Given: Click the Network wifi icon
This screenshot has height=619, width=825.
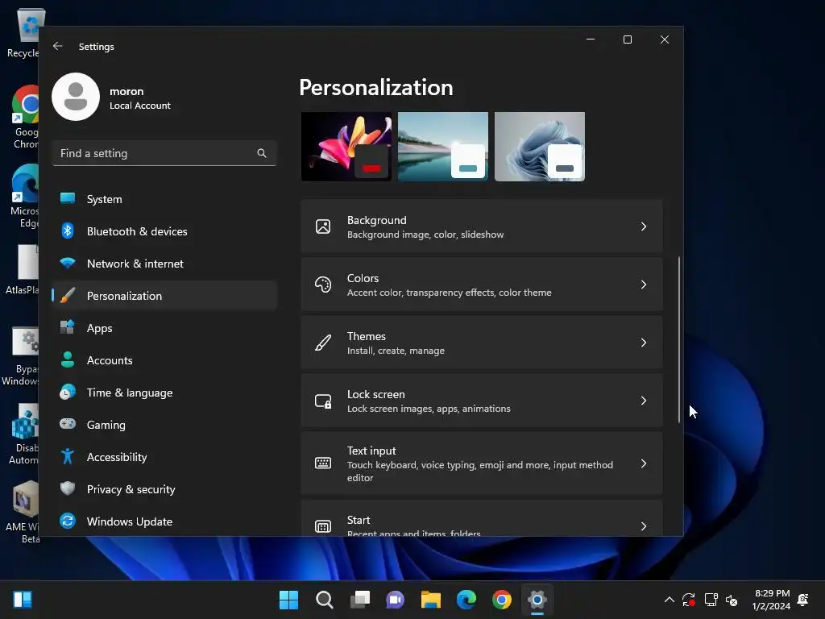Looking at the screenshot, I should [68, 263].
